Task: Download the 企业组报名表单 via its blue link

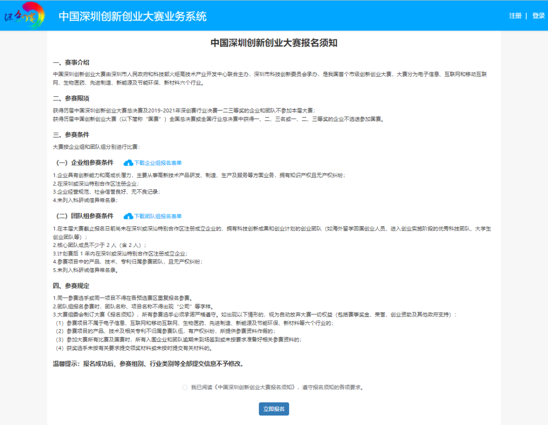Action: point(157,162)
